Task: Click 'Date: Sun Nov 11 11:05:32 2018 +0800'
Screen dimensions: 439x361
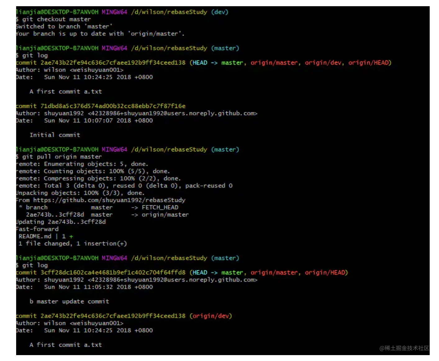Action: pyautogui.click(x=84, y=287)
